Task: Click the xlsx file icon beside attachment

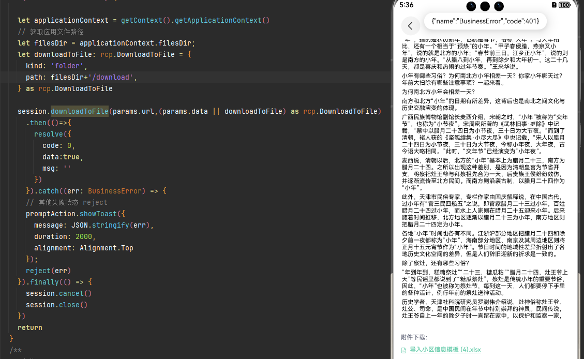Action: point(404,350)
